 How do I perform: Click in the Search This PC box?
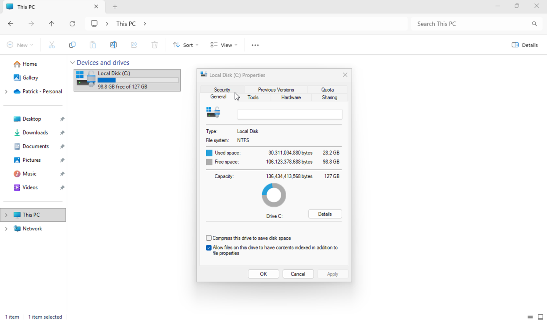472,24
